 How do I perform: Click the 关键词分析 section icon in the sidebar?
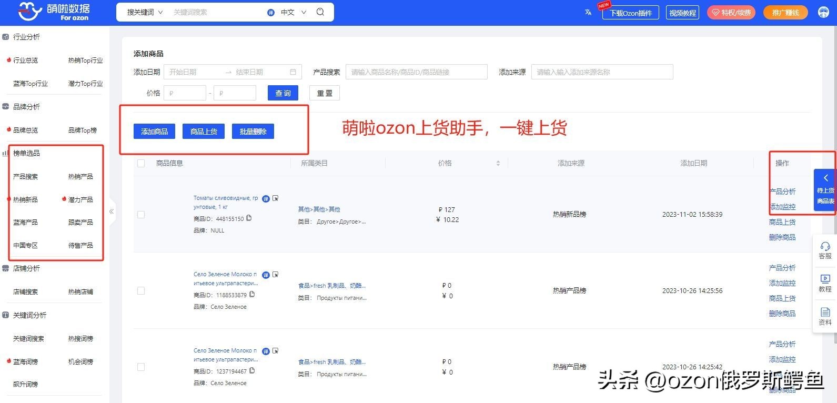pyautogui.click(x=6, y=315)
